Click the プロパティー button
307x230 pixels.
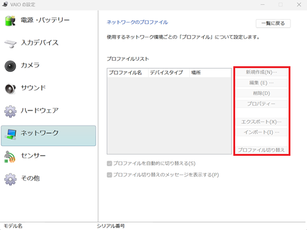pyautogui.click(x=262, y=104)
